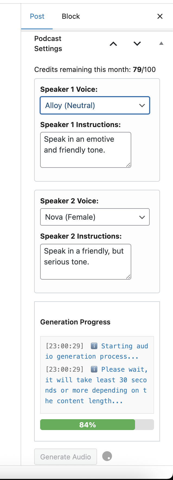Image resolution: width=173 pixels, height=480 pixels.
Task: Close the settings sidebar
Action: (x=160, y=17)
